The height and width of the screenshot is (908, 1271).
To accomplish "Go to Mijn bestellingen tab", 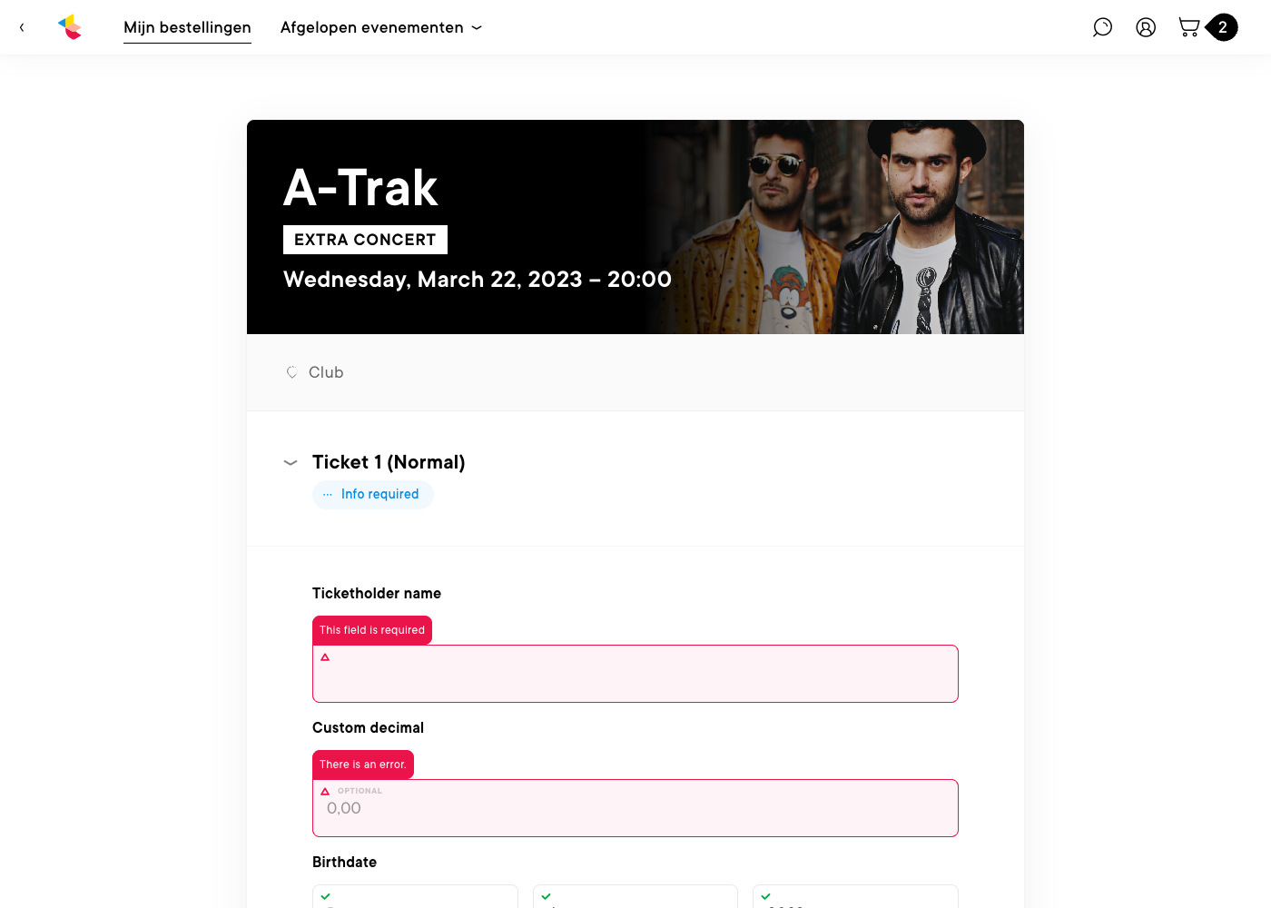I will (x=187, y=27).
